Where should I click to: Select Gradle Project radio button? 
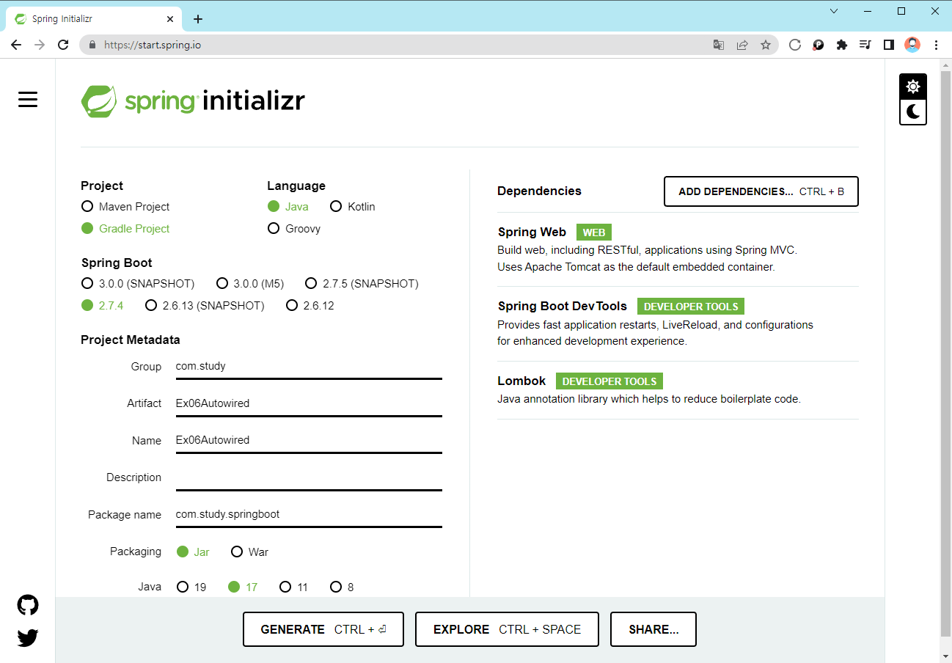pyautogui.click(x=125, y=229)
